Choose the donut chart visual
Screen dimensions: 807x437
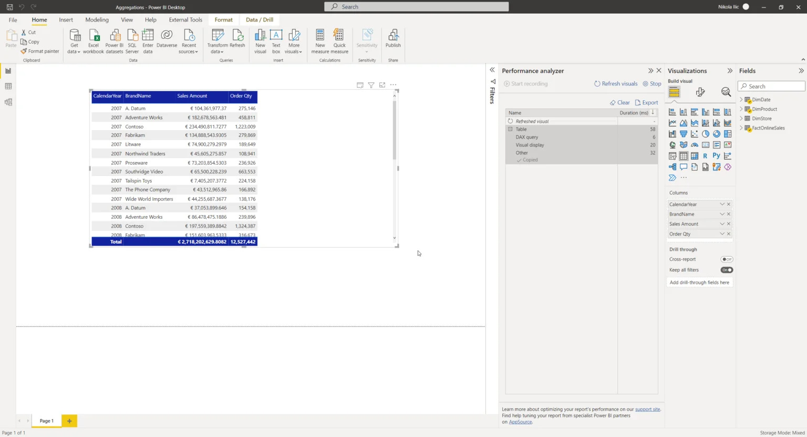(x=717, y=134)
